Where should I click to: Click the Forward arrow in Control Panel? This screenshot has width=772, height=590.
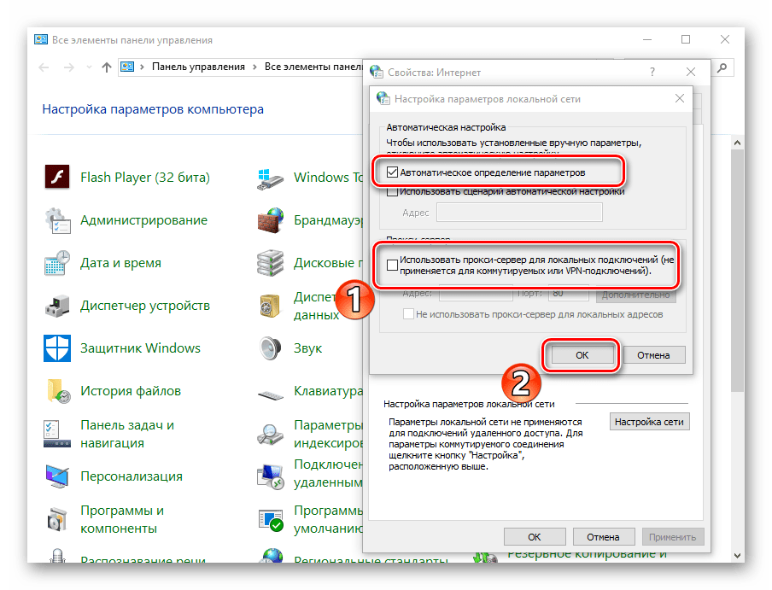click(69, 67)
